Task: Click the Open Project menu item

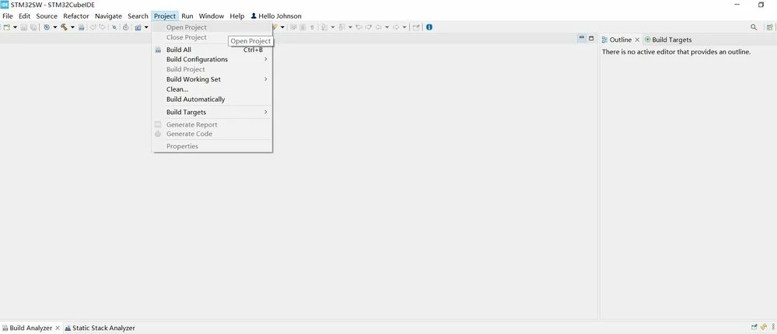Action: pos(212,27)
